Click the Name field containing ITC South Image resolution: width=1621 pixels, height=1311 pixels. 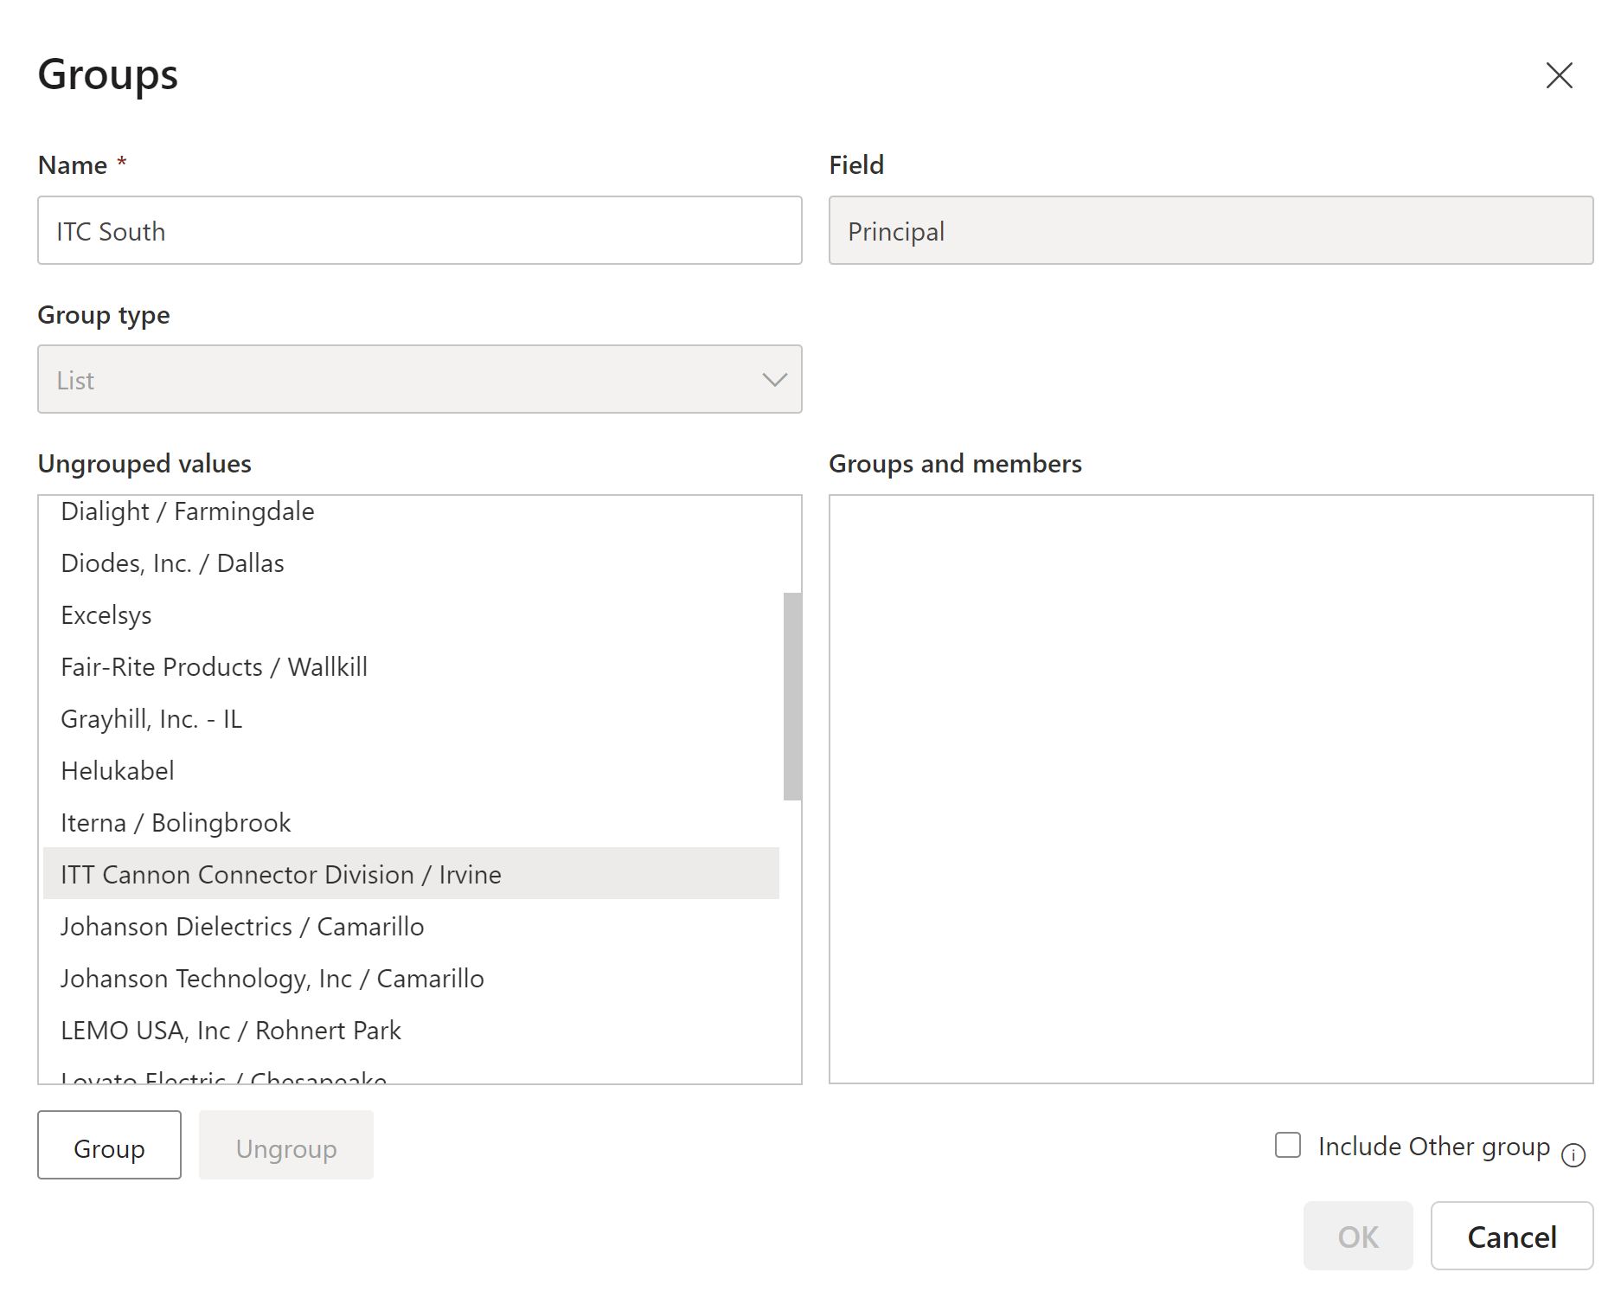point(420,230)
